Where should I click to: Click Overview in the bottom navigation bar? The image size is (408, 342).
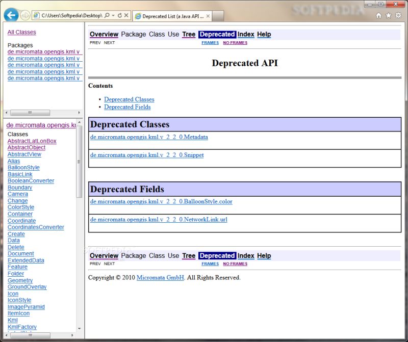[x=104, y=256]
